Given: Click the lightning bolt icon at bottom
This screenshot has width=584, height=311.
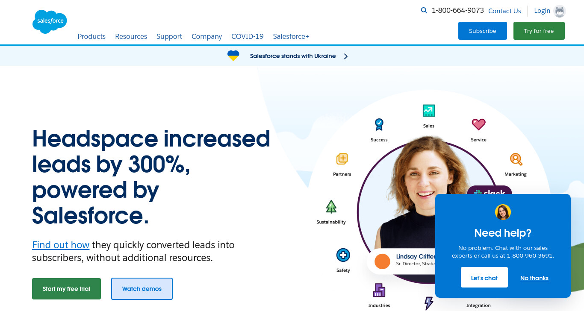Looking at the screenshot, I should [x=428, y=303].
